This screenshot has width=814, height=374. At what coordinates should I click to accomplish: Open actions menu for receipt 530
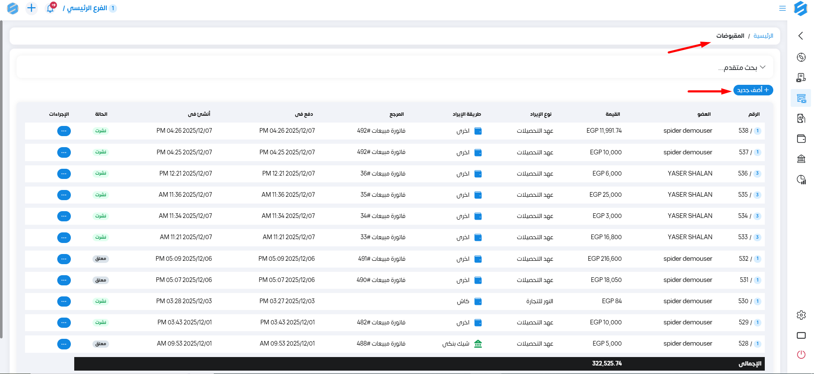click(x=64, y=301)
